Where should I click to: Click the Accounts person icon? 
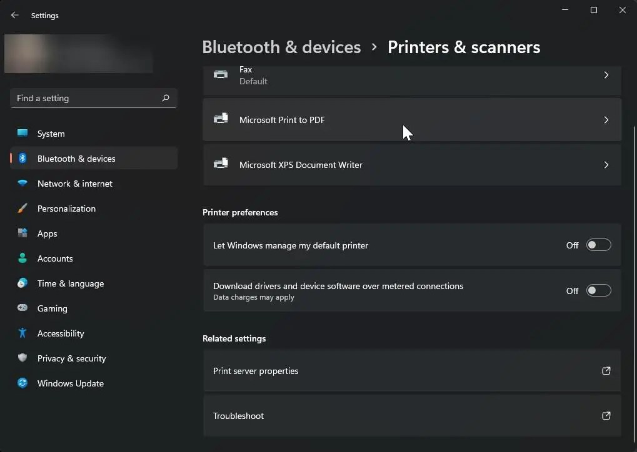coord(23,258)
